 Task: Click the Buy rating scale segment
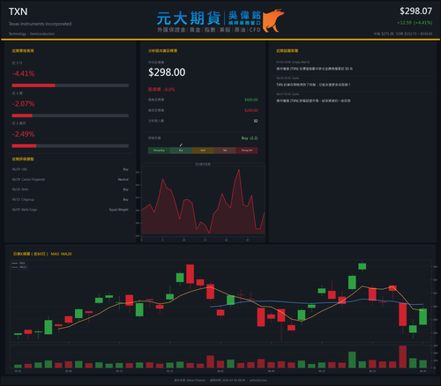pyautogui.click(x=181, y=151)
